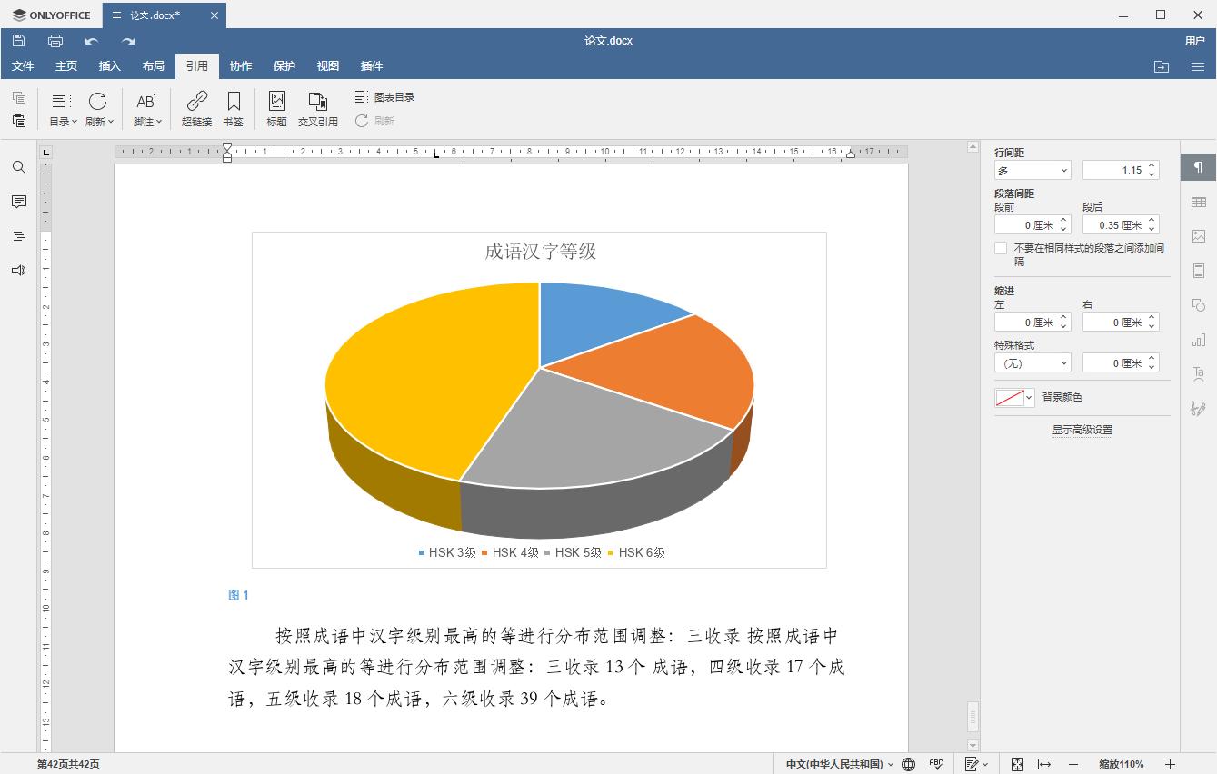1217x774 pixels.
Task: Open the 背景颜色 color swatch
Action: (x=1014, y=397)
